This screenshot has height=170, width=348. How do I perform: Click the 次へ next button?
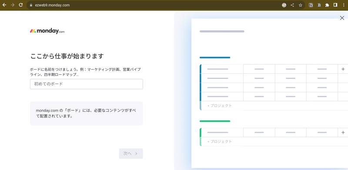pos(131,153)
